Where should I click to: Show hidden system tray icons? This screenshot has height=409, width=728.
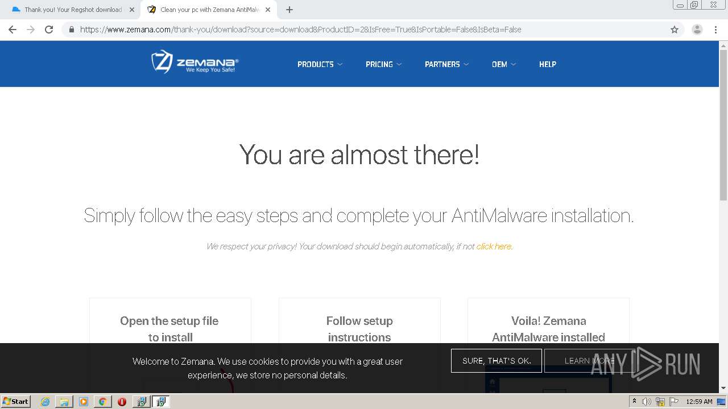pyautogui.click(x=635, y=401)
